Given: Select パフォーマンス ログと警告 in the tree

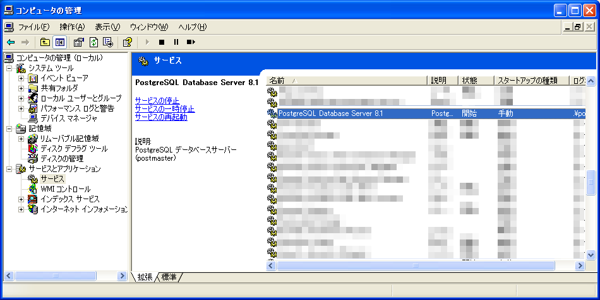Looking at the screenshot, I should point(77,108).
